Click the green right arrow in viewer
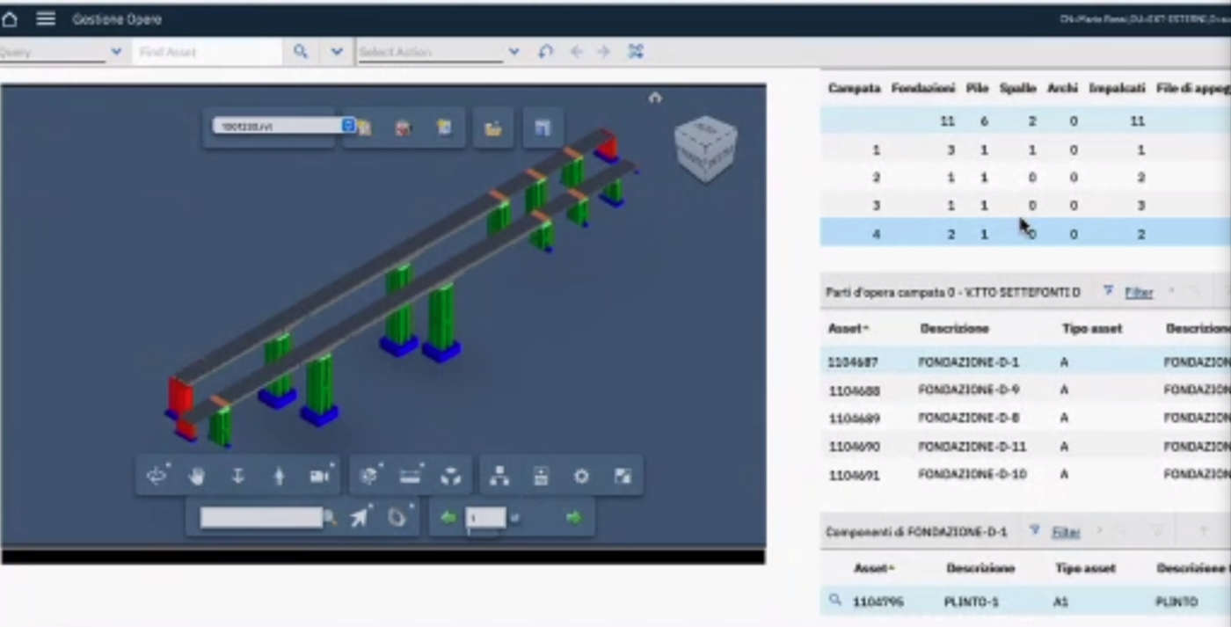Viewport: 1231px width, 627px height. [574, 518]
